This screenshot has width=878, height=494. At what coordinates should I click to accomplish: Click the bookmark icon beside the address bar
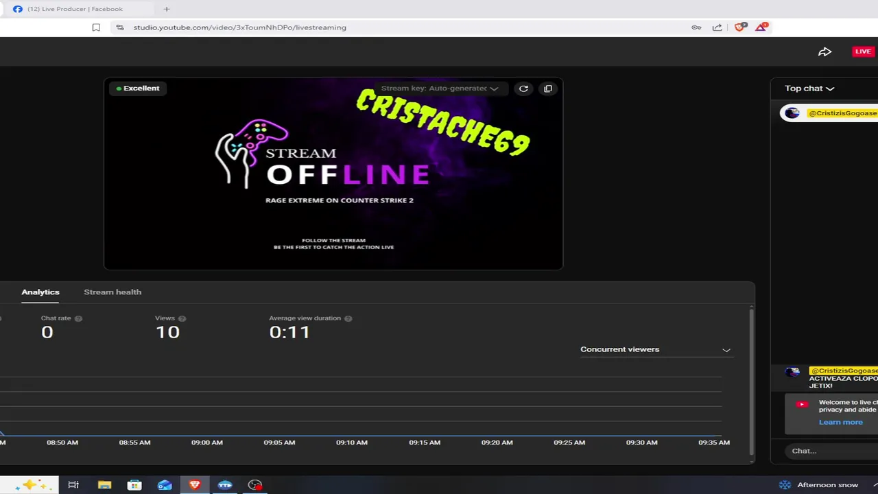96,27
